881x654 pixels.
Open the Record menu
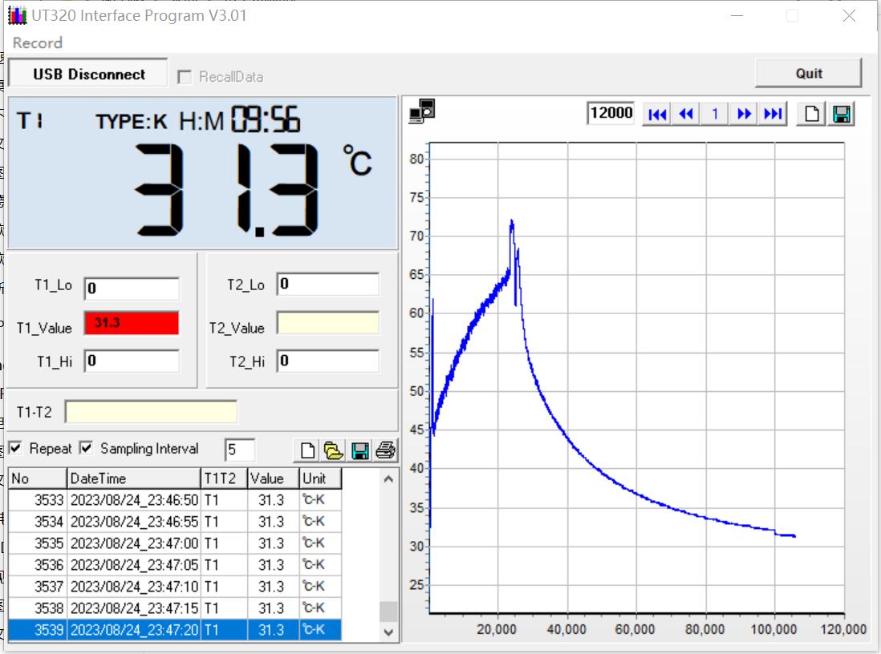pyautogui.click(x=38, y=43)
